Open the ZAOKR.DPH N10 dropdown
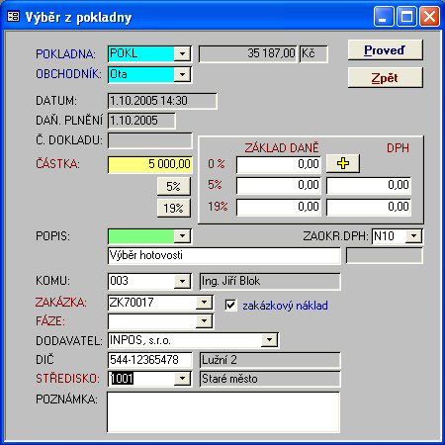The width and height of the screenshot is (445, 445). [413, 236]
